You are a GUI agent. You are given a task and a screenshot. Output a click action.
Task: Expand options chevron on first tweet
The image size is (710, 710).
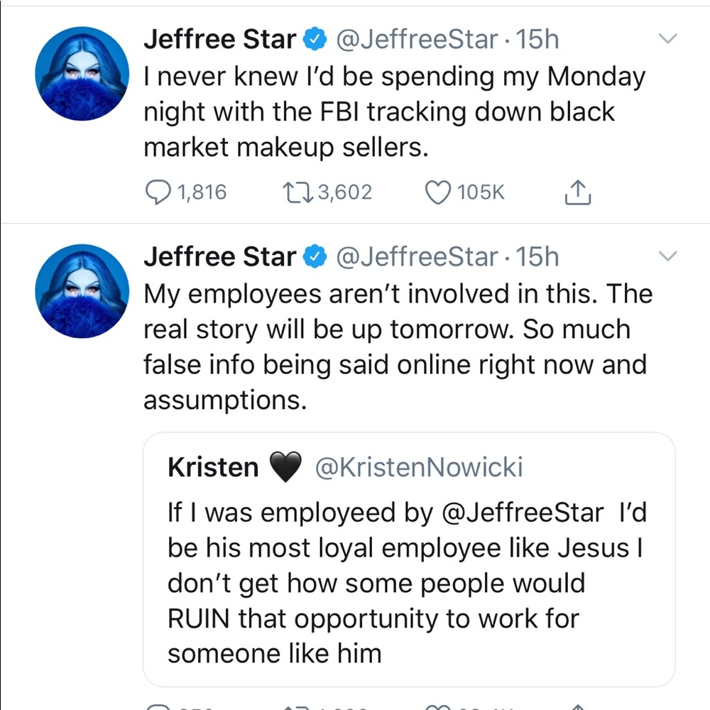pos(668,39)
